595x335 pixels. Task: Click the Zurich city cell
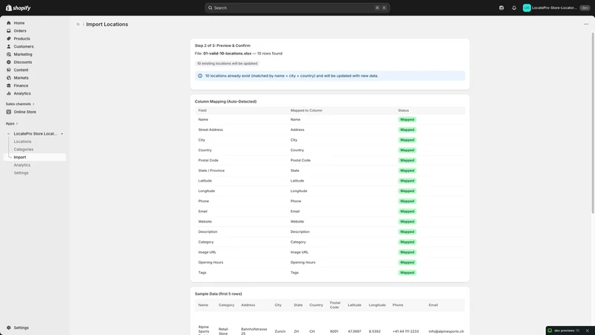pyautogui.click(x=280, y=331)
